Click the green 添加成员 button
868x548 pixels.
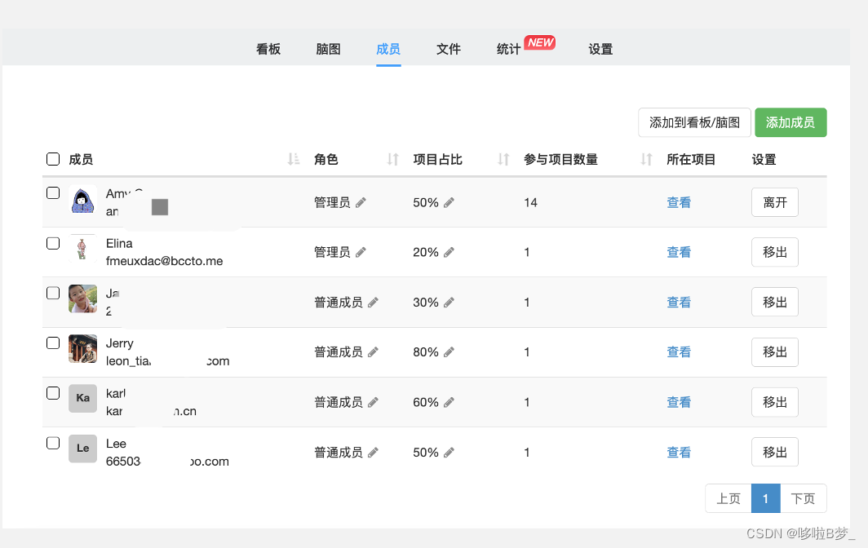click(790, 122)
